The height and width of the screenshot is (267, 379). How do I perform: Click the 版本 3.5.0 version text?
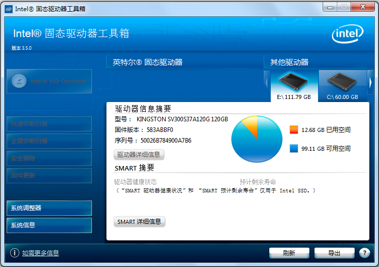21,48
